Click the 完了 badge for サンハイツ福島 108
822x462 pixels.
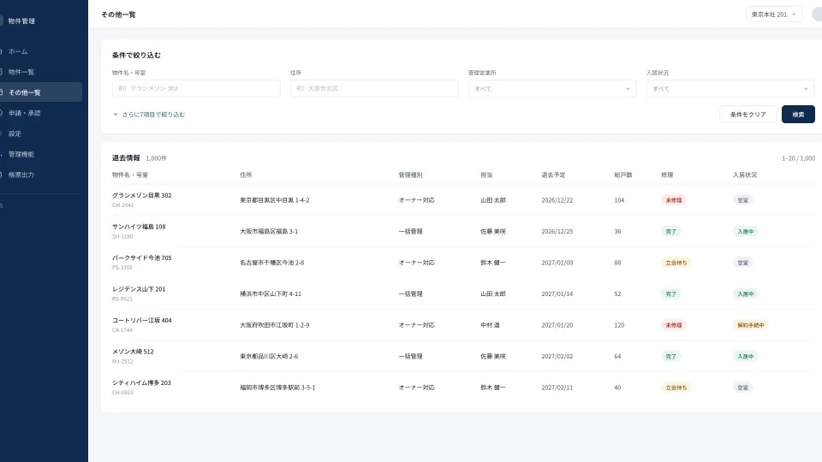pyautogui.click(x=670, y=232)
